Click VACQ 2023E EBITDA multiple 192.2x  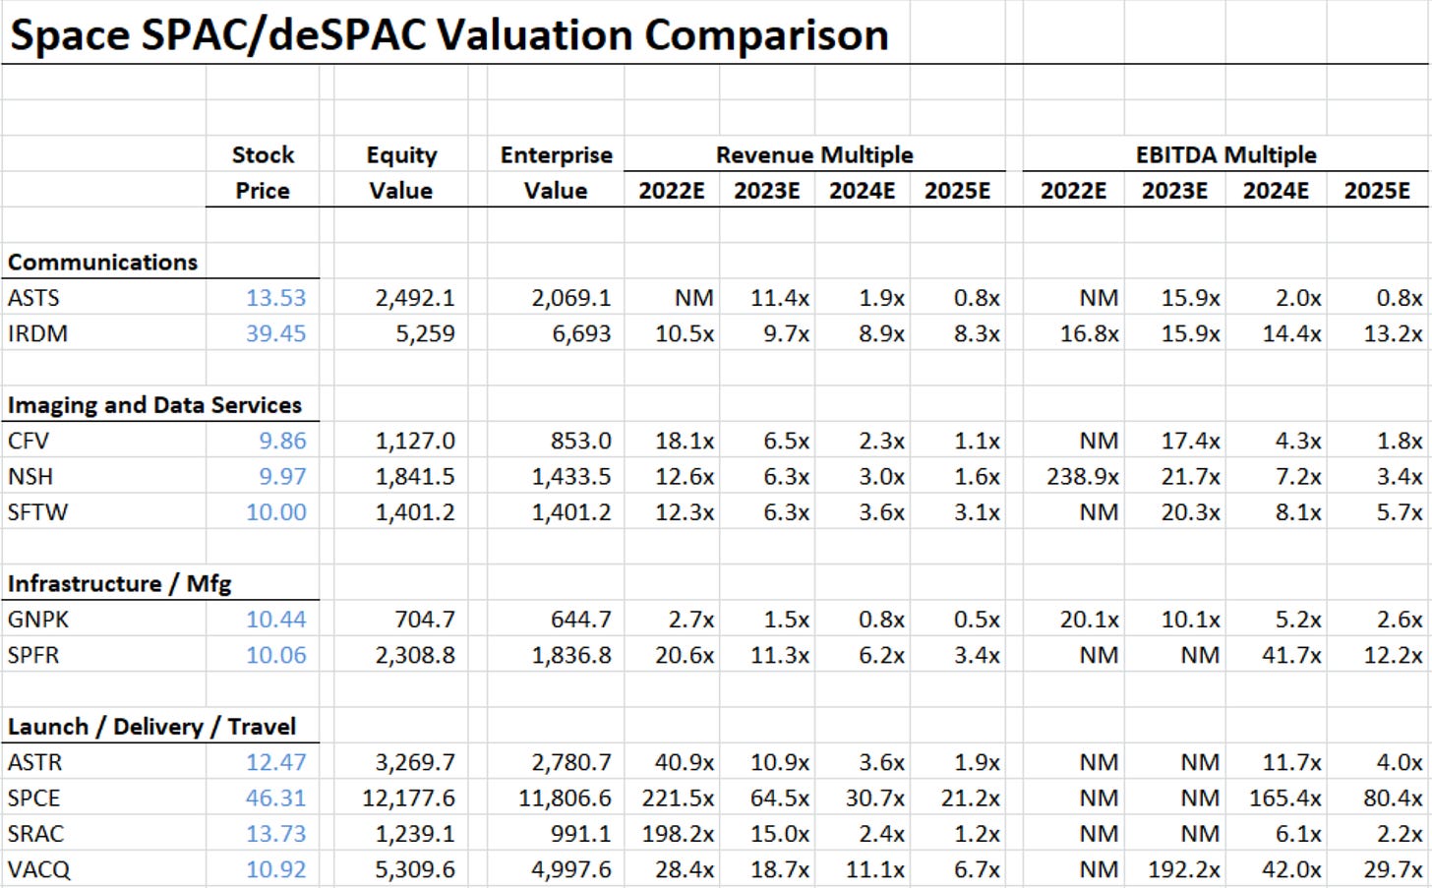pos(1183,869)
